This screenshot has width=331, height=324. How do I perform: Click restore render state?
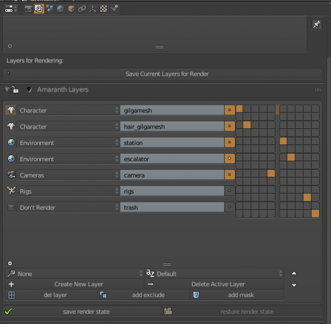pyautogui.click(x=242, y=312)
